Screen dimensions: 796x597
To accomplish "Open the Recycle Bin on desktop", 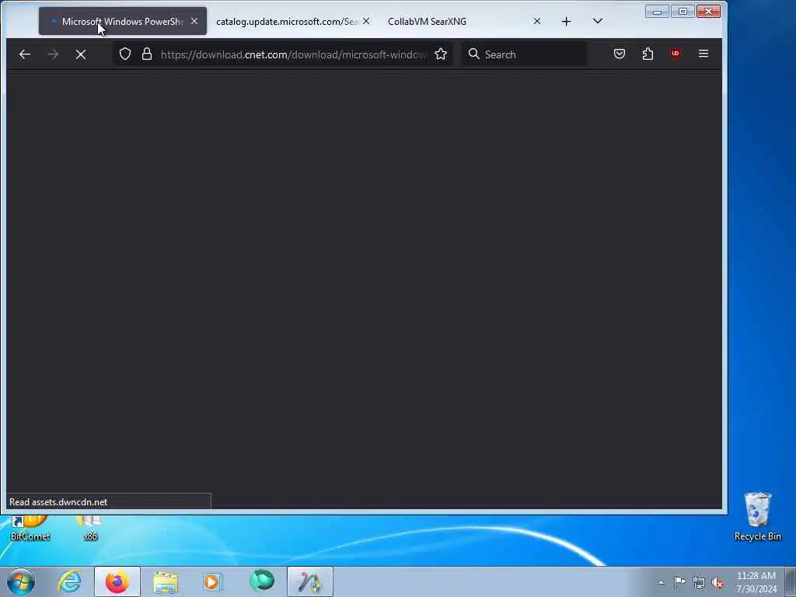I will click(x=757, y=516).
